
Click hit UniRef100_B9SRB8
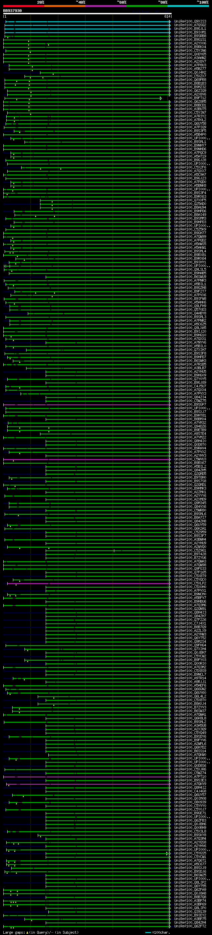[190, 36]
